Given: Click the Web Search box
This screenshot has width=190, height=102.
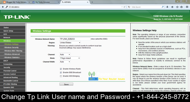Looking at the screenshot, I should 146,7.
